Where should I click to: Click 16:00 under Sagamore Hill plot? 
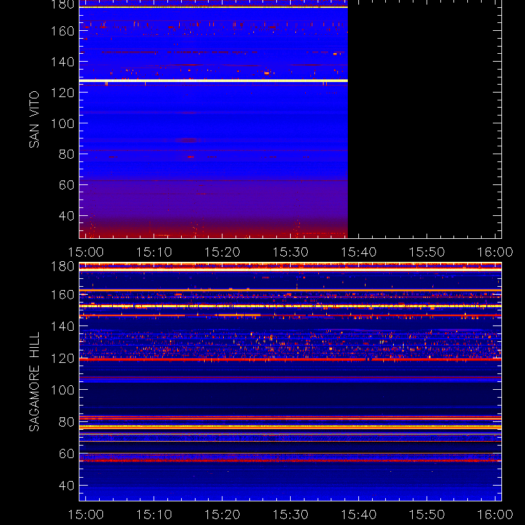coord(495,514)
